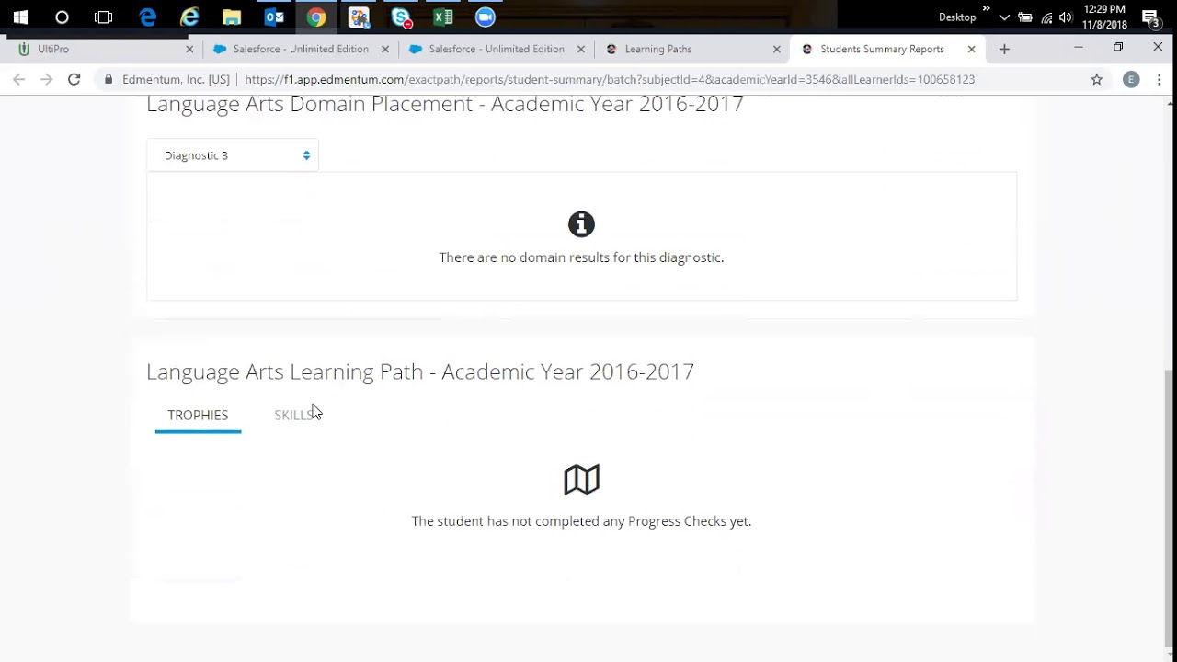Click the browser reload button

point(74,79)
